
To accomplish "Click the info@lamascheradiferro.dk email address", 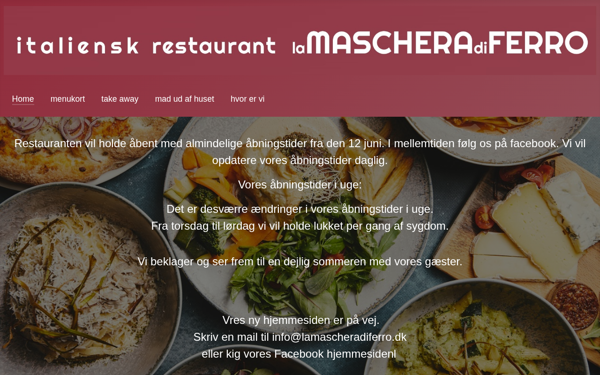I will point(339,337).
